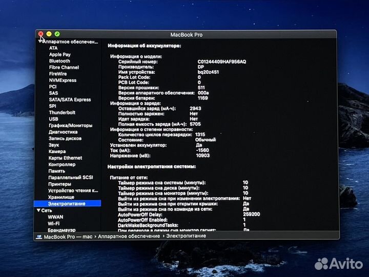Select USB in the sidebar
This screenshot has width=369, height=277.
coord(53,119)
